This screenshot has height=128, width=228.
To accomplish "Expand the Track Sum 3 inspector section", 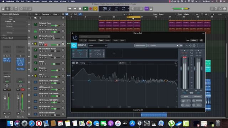I will click(x=2, y=38).
